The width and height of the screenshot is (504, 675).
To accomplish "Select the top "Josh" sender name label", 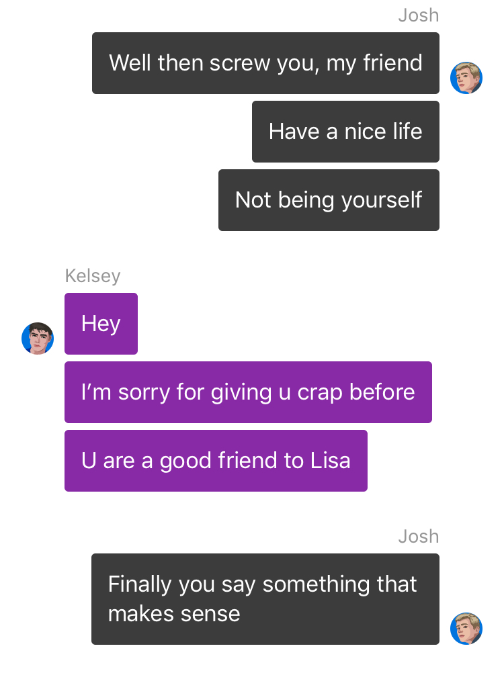I will coord(418,15).
